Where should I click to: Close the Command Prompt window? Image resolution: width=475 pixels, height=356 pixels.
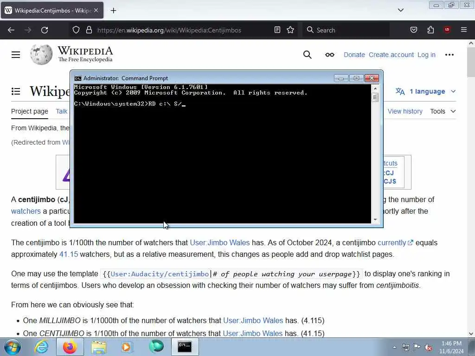(372, 78)
